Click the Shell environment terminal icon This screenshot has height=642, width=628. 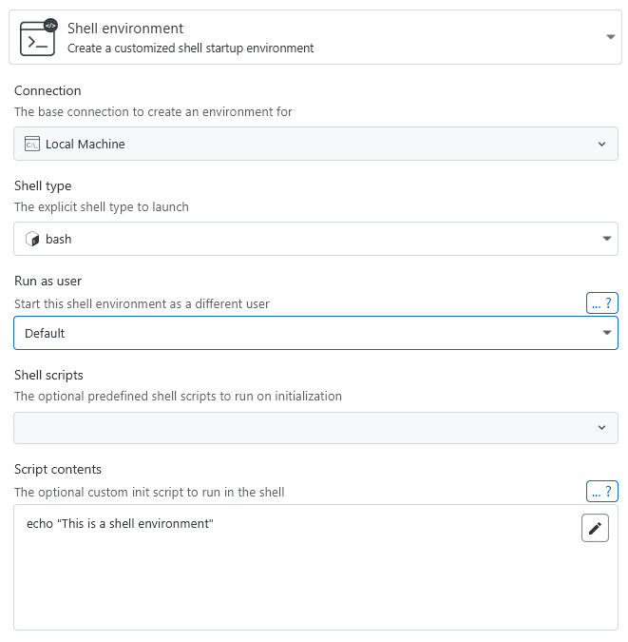click(x=38, y=37)
